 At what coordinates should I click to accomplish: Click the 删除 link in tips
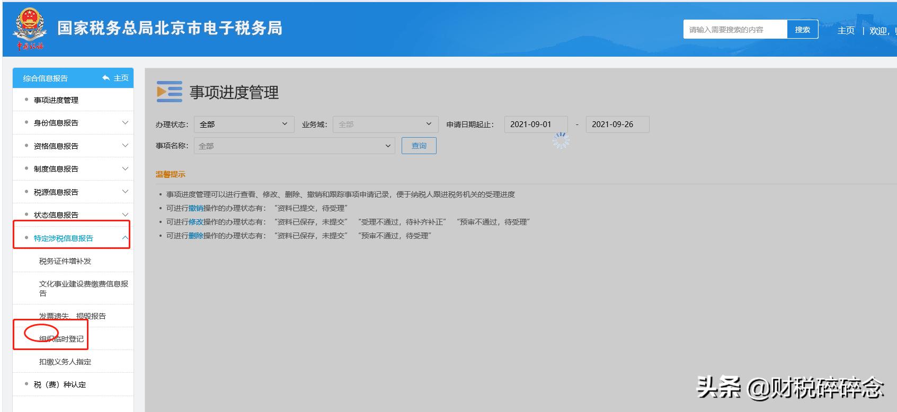[196, 236]
